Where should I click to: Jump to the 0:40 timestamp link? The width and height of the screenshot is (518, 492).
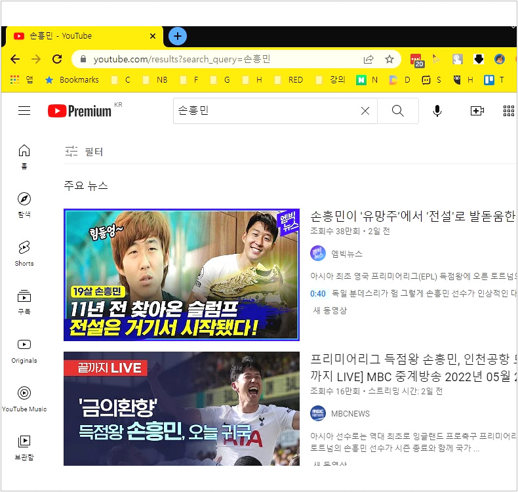pos(318,293)
